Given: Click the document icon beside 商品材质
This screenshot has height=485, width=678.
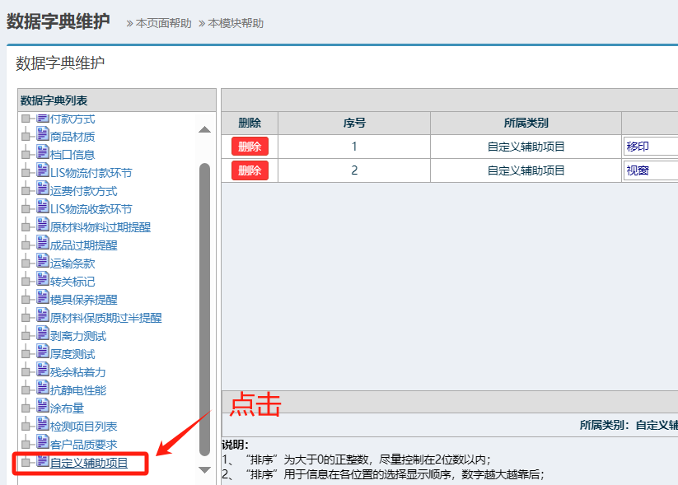Looking at the screenshot, I should click(x=43, y=135).
